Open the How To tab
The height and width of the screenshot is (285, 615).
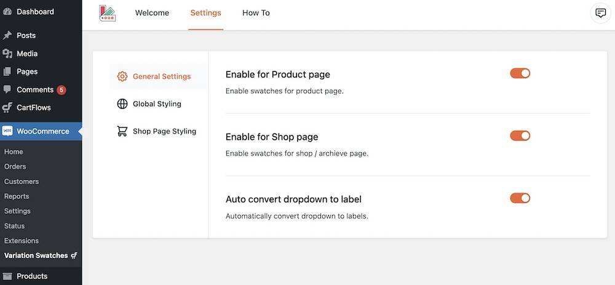[256, 13]
